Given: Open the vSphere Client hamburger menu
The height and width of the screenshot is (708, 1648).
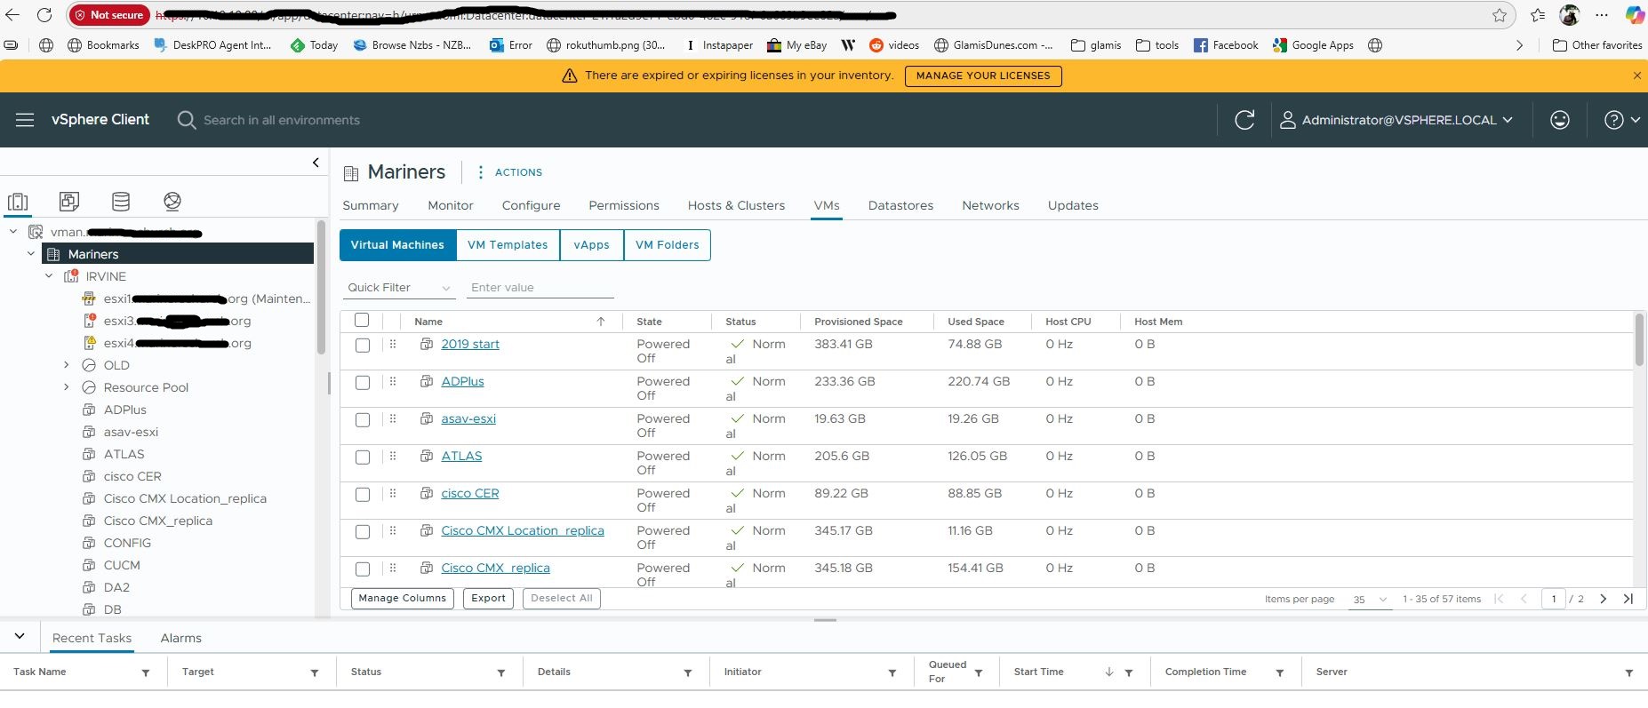Looking at the screenshot, I should [x=25, y=120].
